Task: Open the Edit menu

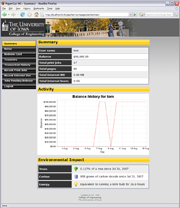Action: pos(11,9)
